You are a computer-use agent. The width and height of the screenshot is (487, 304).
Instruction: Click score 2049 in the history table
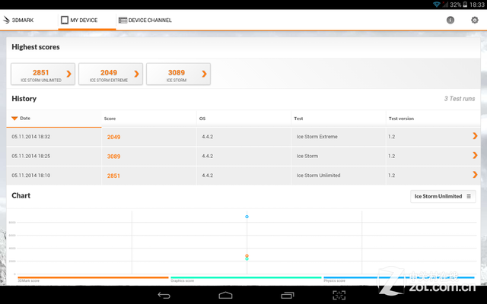coord(113,137)
